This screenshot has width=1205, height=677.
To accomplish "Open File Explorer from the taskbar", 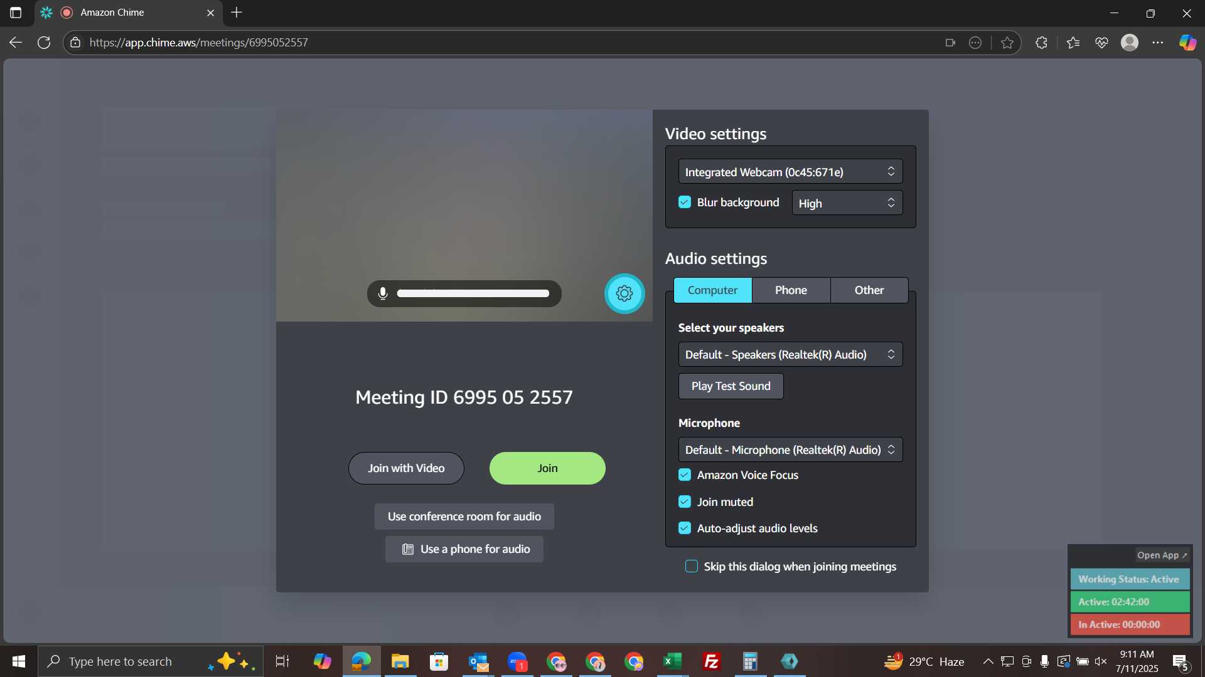I will click(400, 661).
